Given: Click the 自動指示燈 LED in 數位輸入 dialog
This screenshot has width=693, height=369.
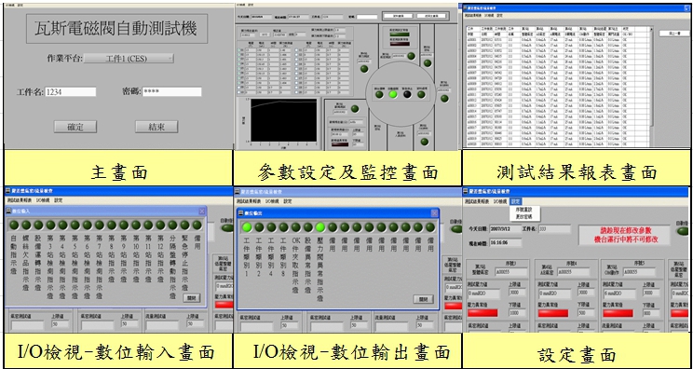Looking at the screenshot, I should tap(14, 225).
